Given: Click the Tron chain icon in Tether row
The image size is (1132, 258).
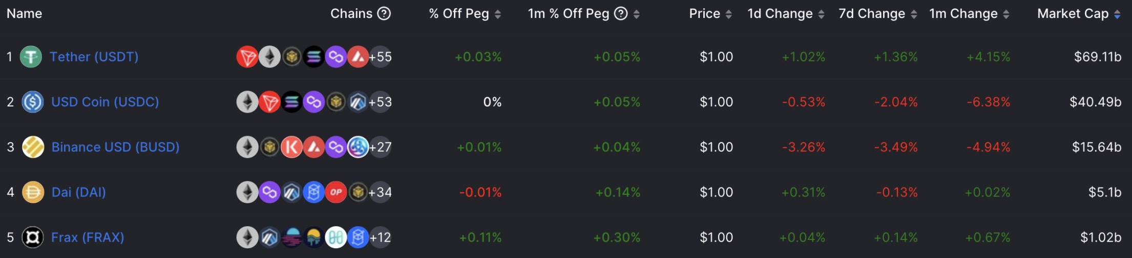Looking at the screenshot, I should tap(247, 57).
